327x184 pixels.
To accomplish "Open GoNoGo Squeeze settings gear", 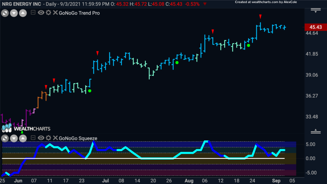I will pos(49,138).
